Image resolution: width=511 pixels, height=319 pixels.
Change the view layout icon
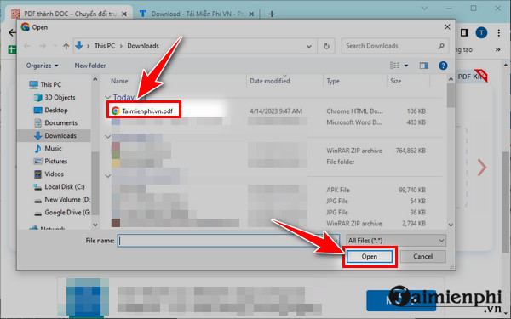click(394, 66)
